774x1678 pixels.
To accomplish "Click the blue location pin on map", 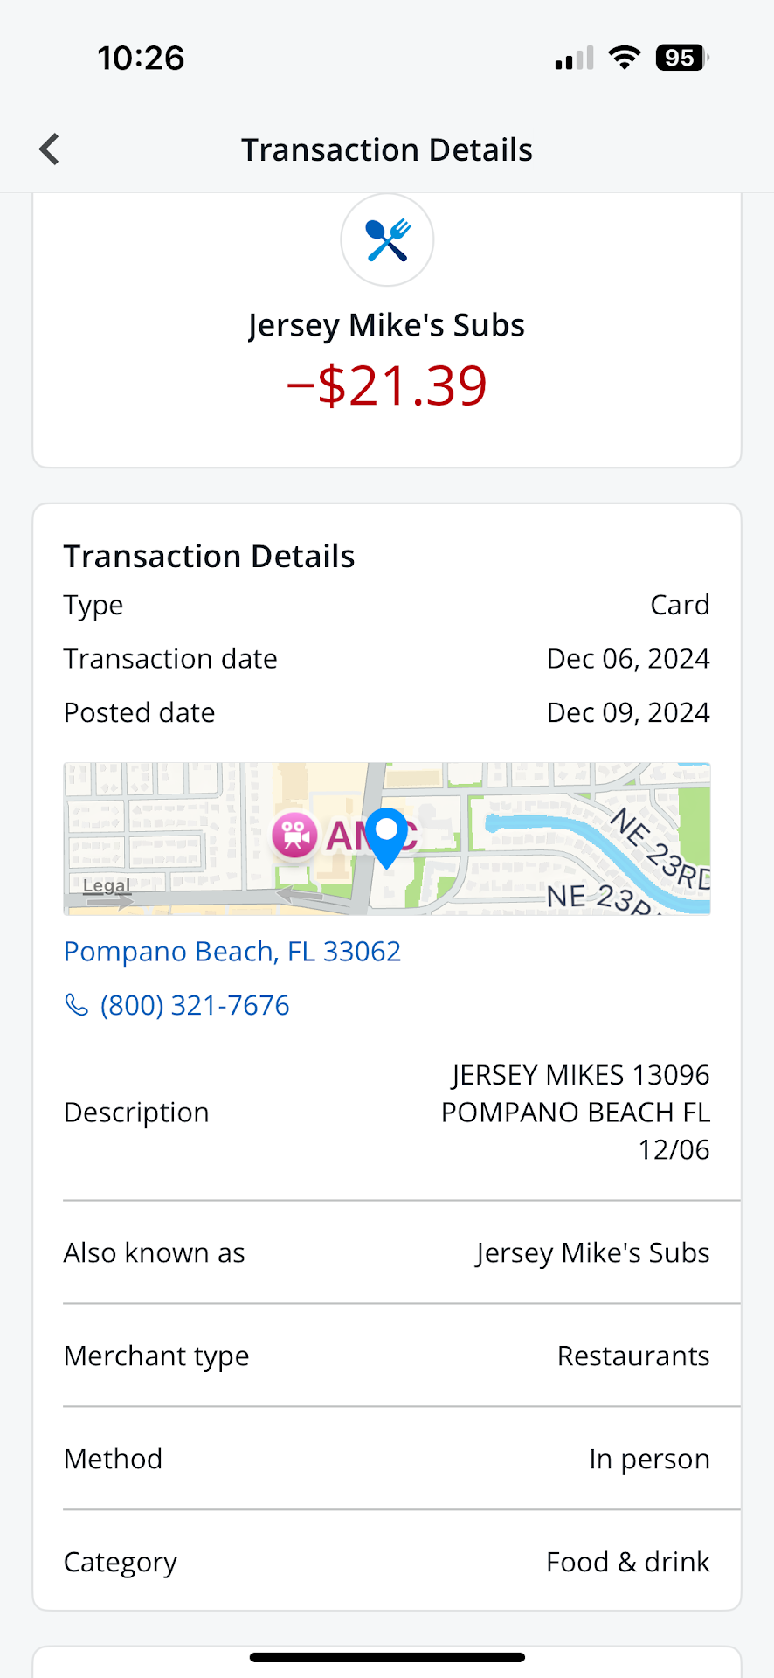I will pyautogui.click(x=386, y=836).
